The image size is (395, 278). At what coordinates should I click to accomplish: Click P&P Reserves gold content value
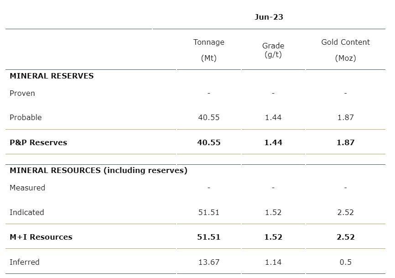(x=345, y=142)
